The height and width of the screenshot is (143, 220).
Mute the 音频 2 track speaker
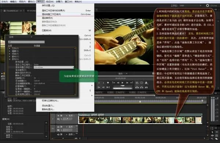tap(58, 135)
